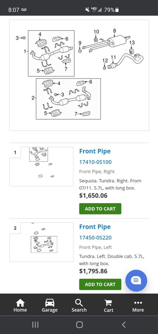The image size is (158, 334).
Task: Open the chat bubble icon
Action: 136,280
